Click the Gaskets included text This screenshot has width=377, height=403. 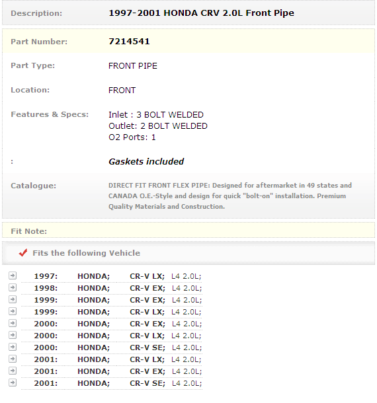pyautogui.click(x=146, y=162)
